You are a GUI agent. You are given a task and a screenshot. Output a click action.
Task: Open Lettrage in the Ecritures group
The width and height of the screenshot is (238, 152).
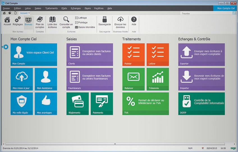[81, 18]
